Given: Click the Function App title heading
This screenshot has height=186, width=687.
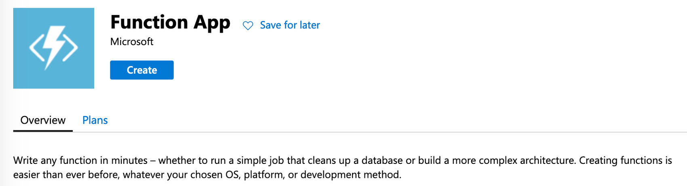Looking at the screenshot, I should tap(170, 23).
